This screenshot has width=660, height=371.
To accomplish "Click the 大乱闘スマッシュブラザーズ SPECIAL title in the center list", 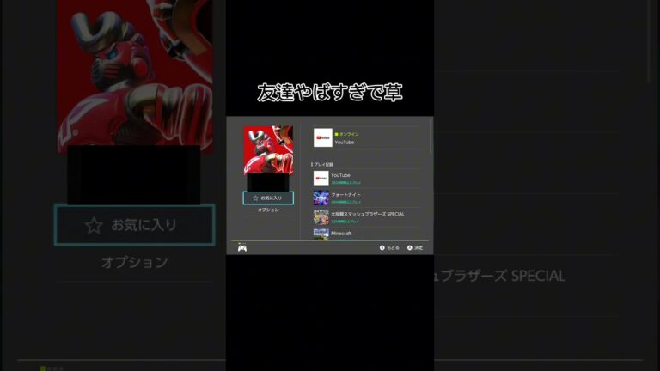I will pyautogui.click(x=368, y=214).
